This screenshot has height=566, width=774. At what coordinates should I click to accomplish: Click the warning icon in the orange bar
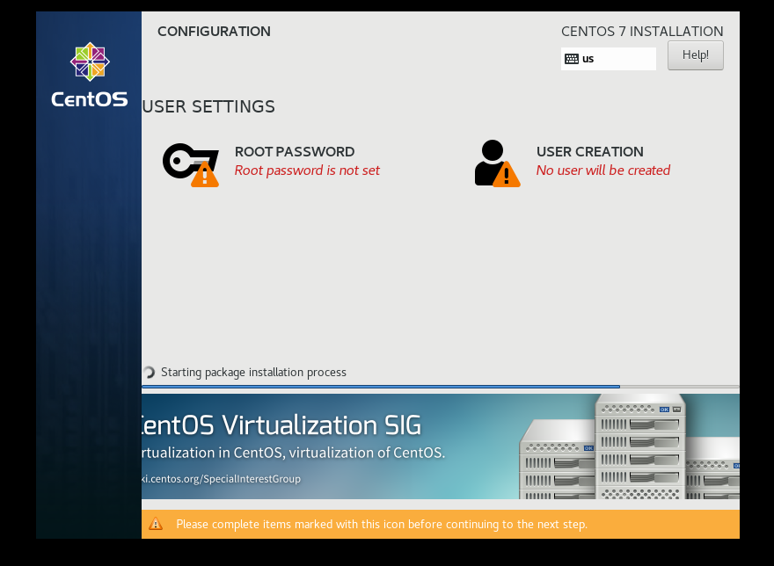click(x=156, y=524)
